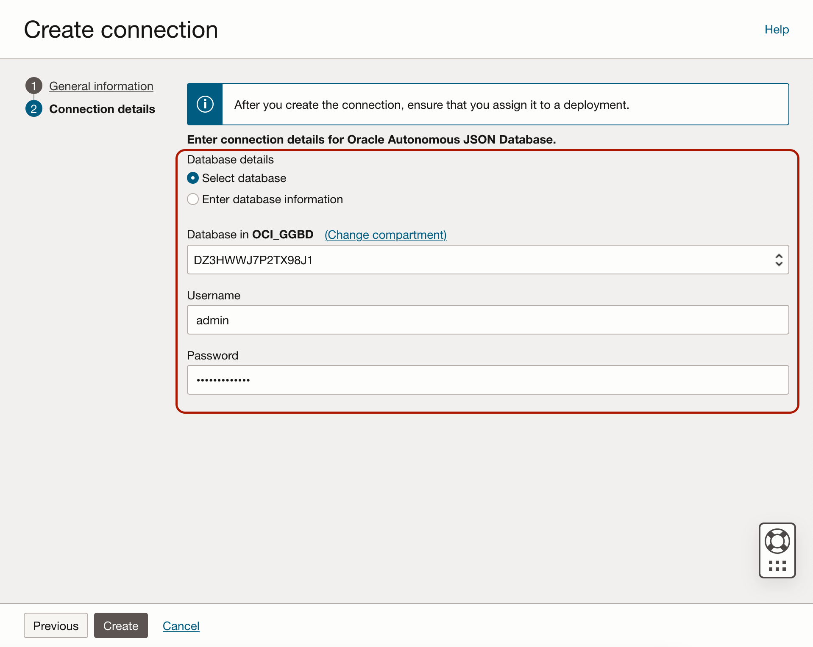Click the grid dots handle below the lifebuoy

777,566
